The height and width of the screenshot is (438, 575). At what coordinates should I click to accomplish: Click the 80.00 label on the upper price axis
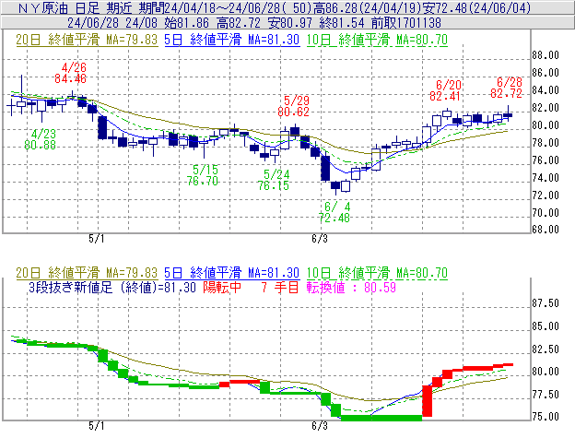point(546,125)
